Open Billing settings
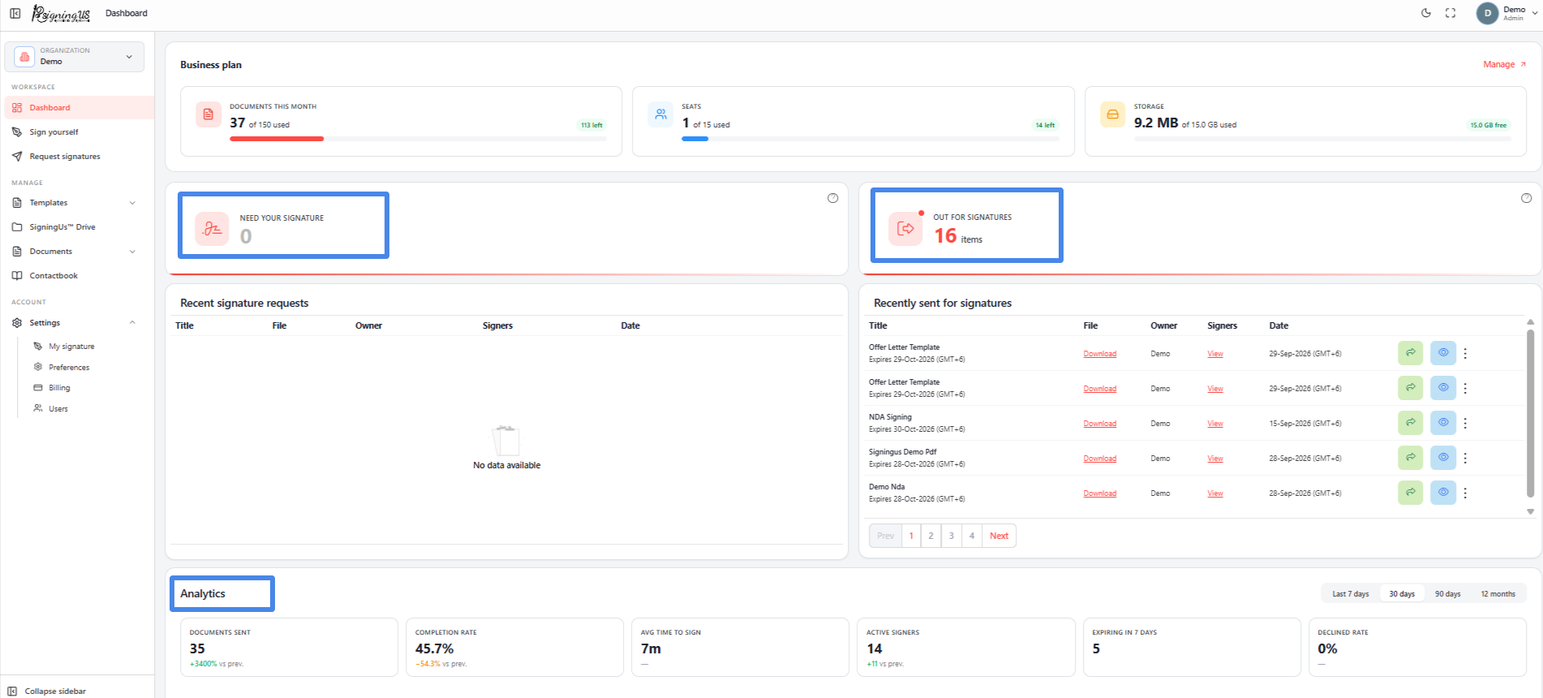 pyautogui.click(x=59, y=388)
